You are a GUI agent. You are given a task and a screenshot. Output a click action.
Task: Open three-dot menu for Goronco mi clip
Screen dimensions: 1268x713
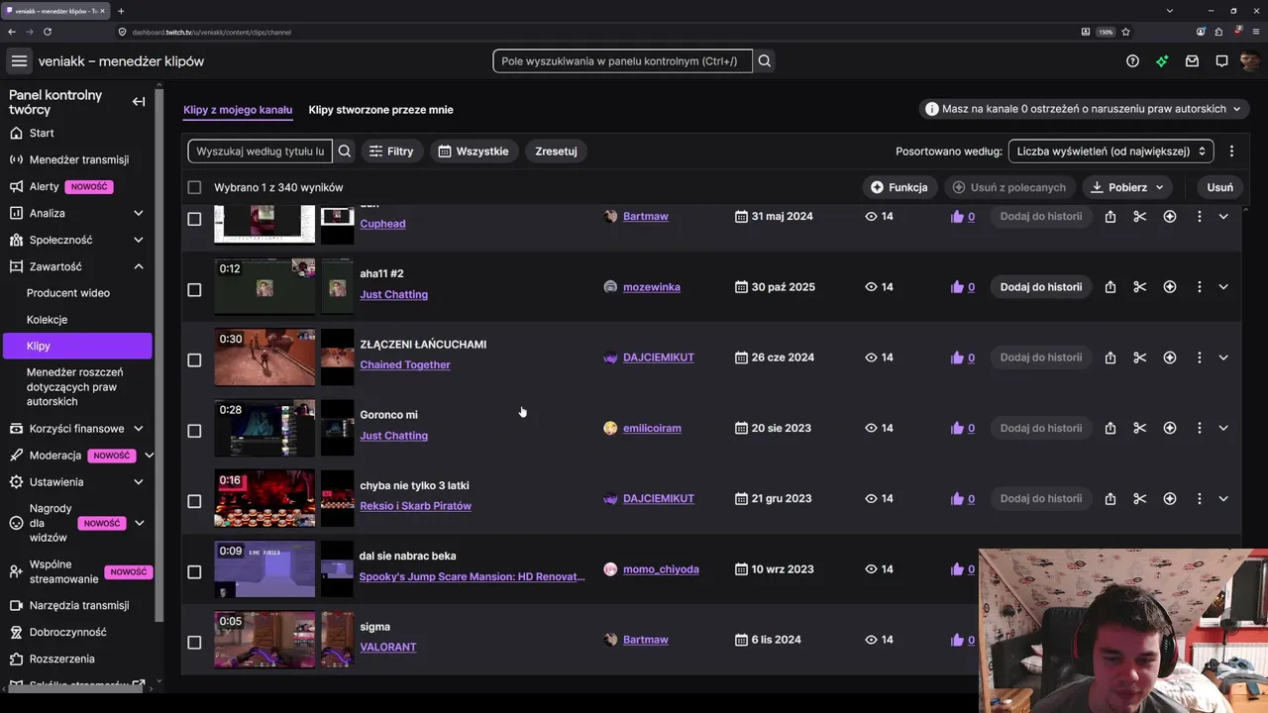1199,428
